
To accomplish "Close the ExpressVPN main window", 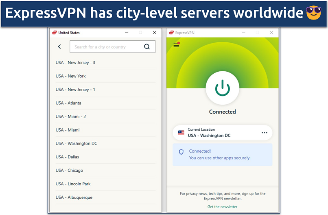I will coord(271,33).
